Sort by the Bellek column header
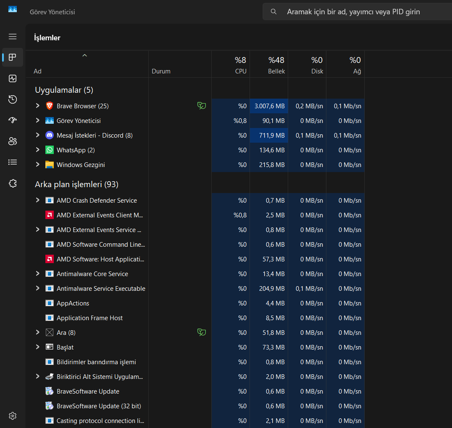Screen dimensions: 452x428 click(x=269, y=64)
